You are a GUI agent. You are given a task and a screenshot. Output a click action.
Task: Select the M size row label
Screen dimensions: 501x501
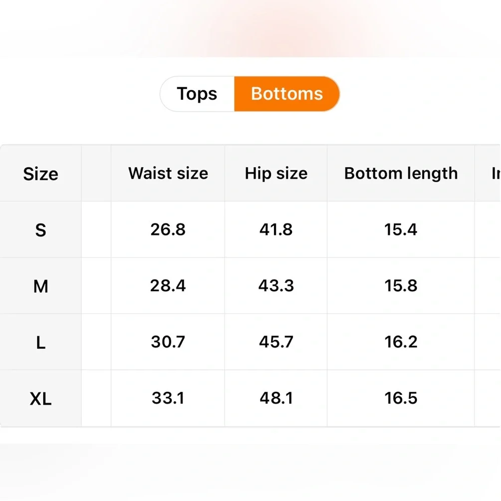[41, 287]
